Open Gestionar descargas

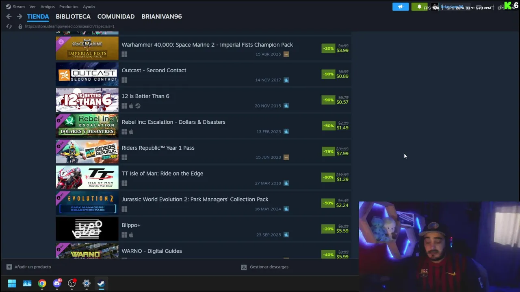(269, 267)
